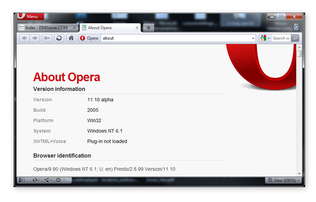Click the 'Search w' search input field

281,38
